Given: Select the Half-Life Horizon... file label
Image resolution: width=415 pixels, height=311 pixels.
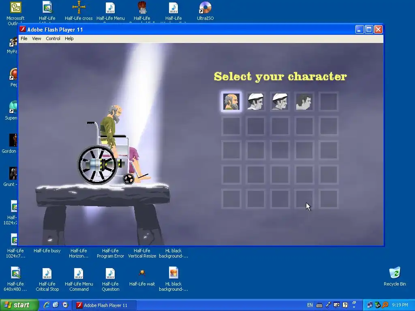Looking at the screenshot, I should 79,253.
